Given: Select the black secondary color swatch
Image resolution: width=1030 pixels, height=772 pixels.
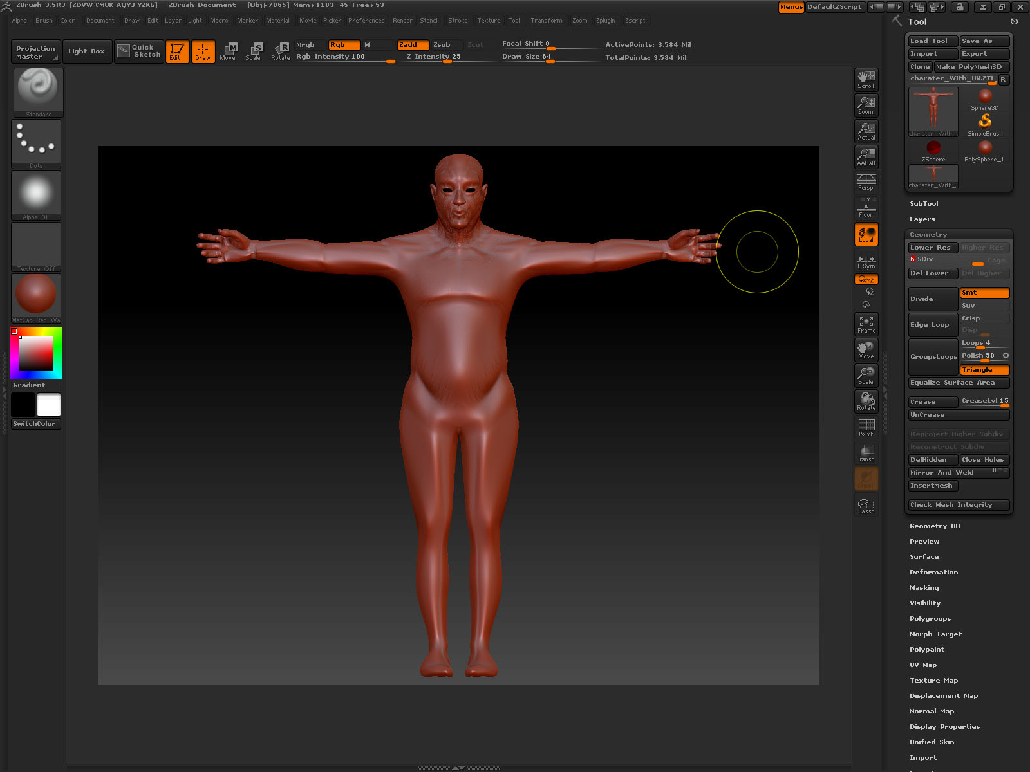Looking at the screenshot, I should click(x=23, y=405).
